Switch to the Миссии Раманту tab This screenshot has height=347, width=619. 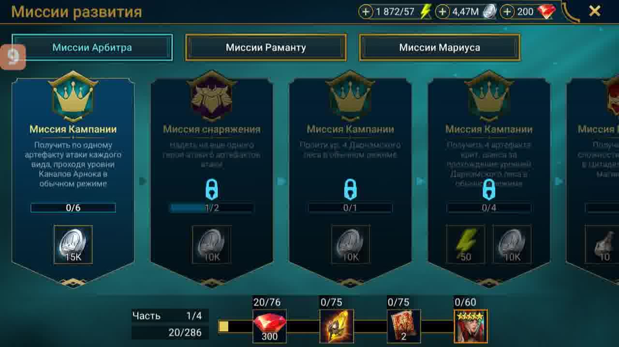(x=265, y=47)
